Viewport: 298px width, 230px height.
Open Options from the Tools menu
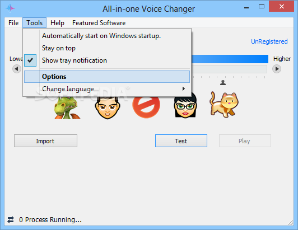coord(107,77)
